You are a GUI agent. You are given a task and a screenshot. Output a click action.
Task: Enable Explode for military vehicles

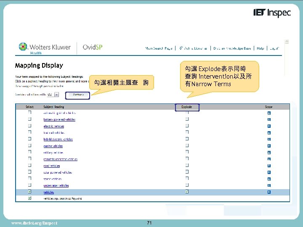(x=187, y=152)
